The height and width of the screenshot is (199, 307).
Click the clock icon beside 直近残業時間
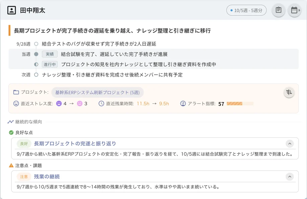click(x=101, y=103)
